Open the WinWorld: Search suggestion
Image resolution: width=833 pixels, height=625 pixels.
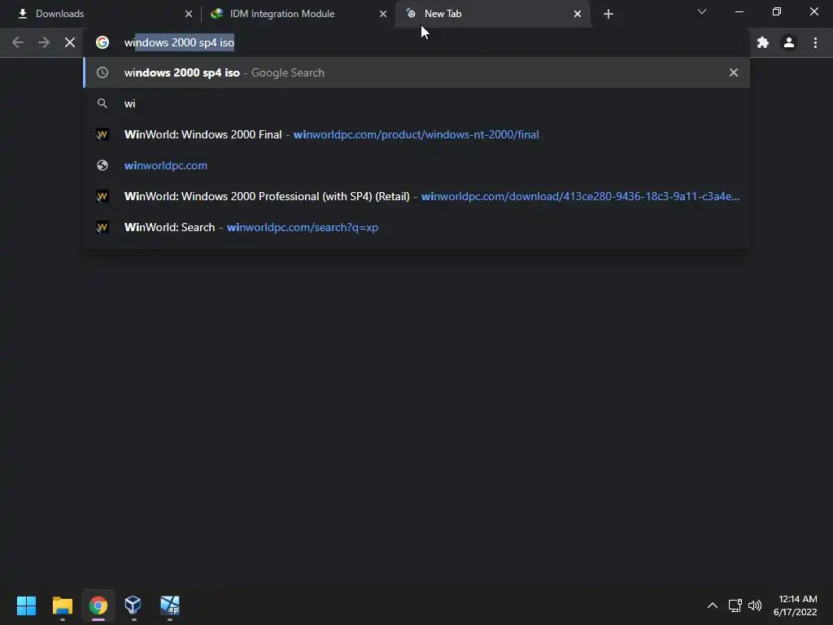[x=416, y=227]
